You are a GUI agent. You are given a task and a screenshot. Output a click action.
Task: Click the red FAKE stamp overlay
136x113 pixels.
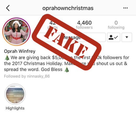(x=66, y=42)
